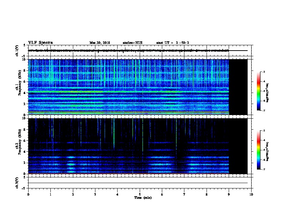Click the "-3" label on ch.2 colorbar
The height and width of the screenshot is (218, 283).
point(264,131)
